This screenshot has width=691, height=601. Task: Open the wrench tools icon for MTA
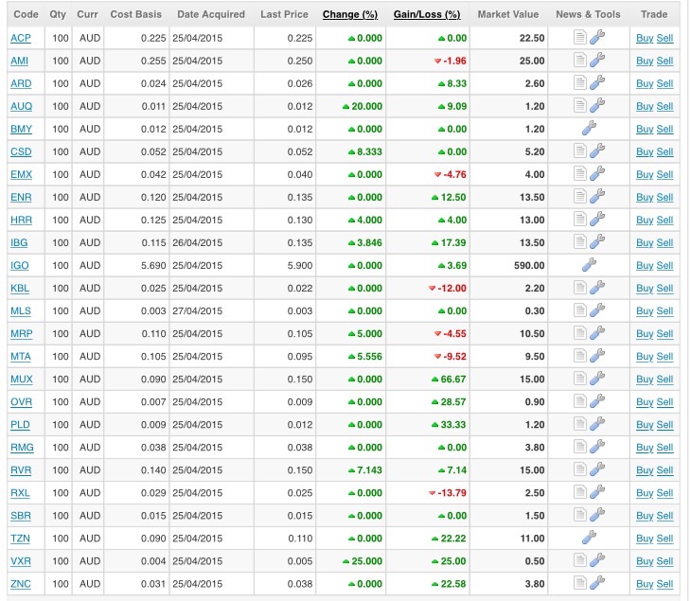(x=597, y=356)
